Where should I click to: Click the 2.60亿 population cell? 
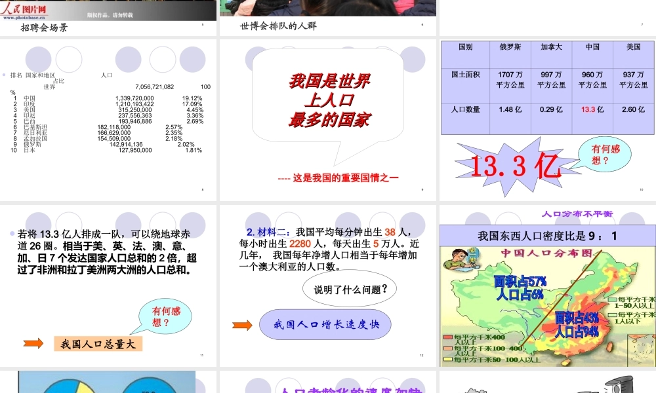coord(634,119)
